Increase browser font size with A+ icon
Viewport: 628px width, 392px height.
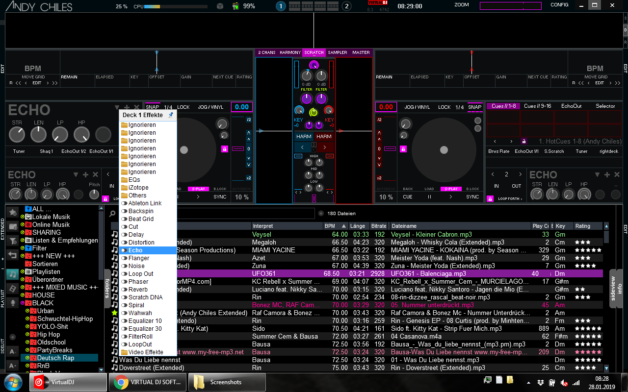click(x=13, y=366)
